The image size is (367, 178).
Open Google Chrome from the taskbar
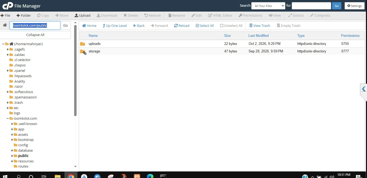coord(71,176)
